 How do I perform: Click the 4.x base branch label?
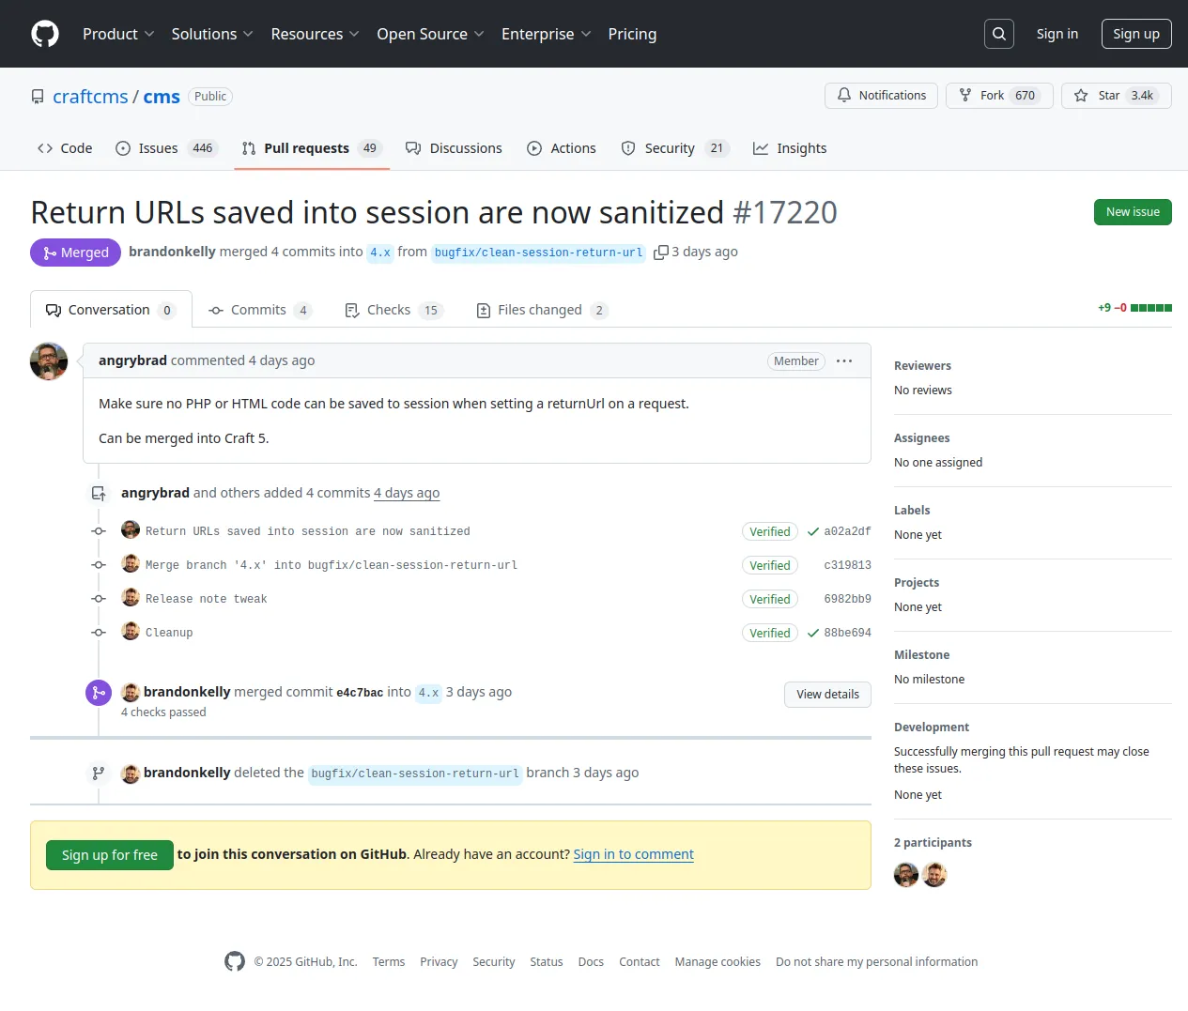coord(379,253)
